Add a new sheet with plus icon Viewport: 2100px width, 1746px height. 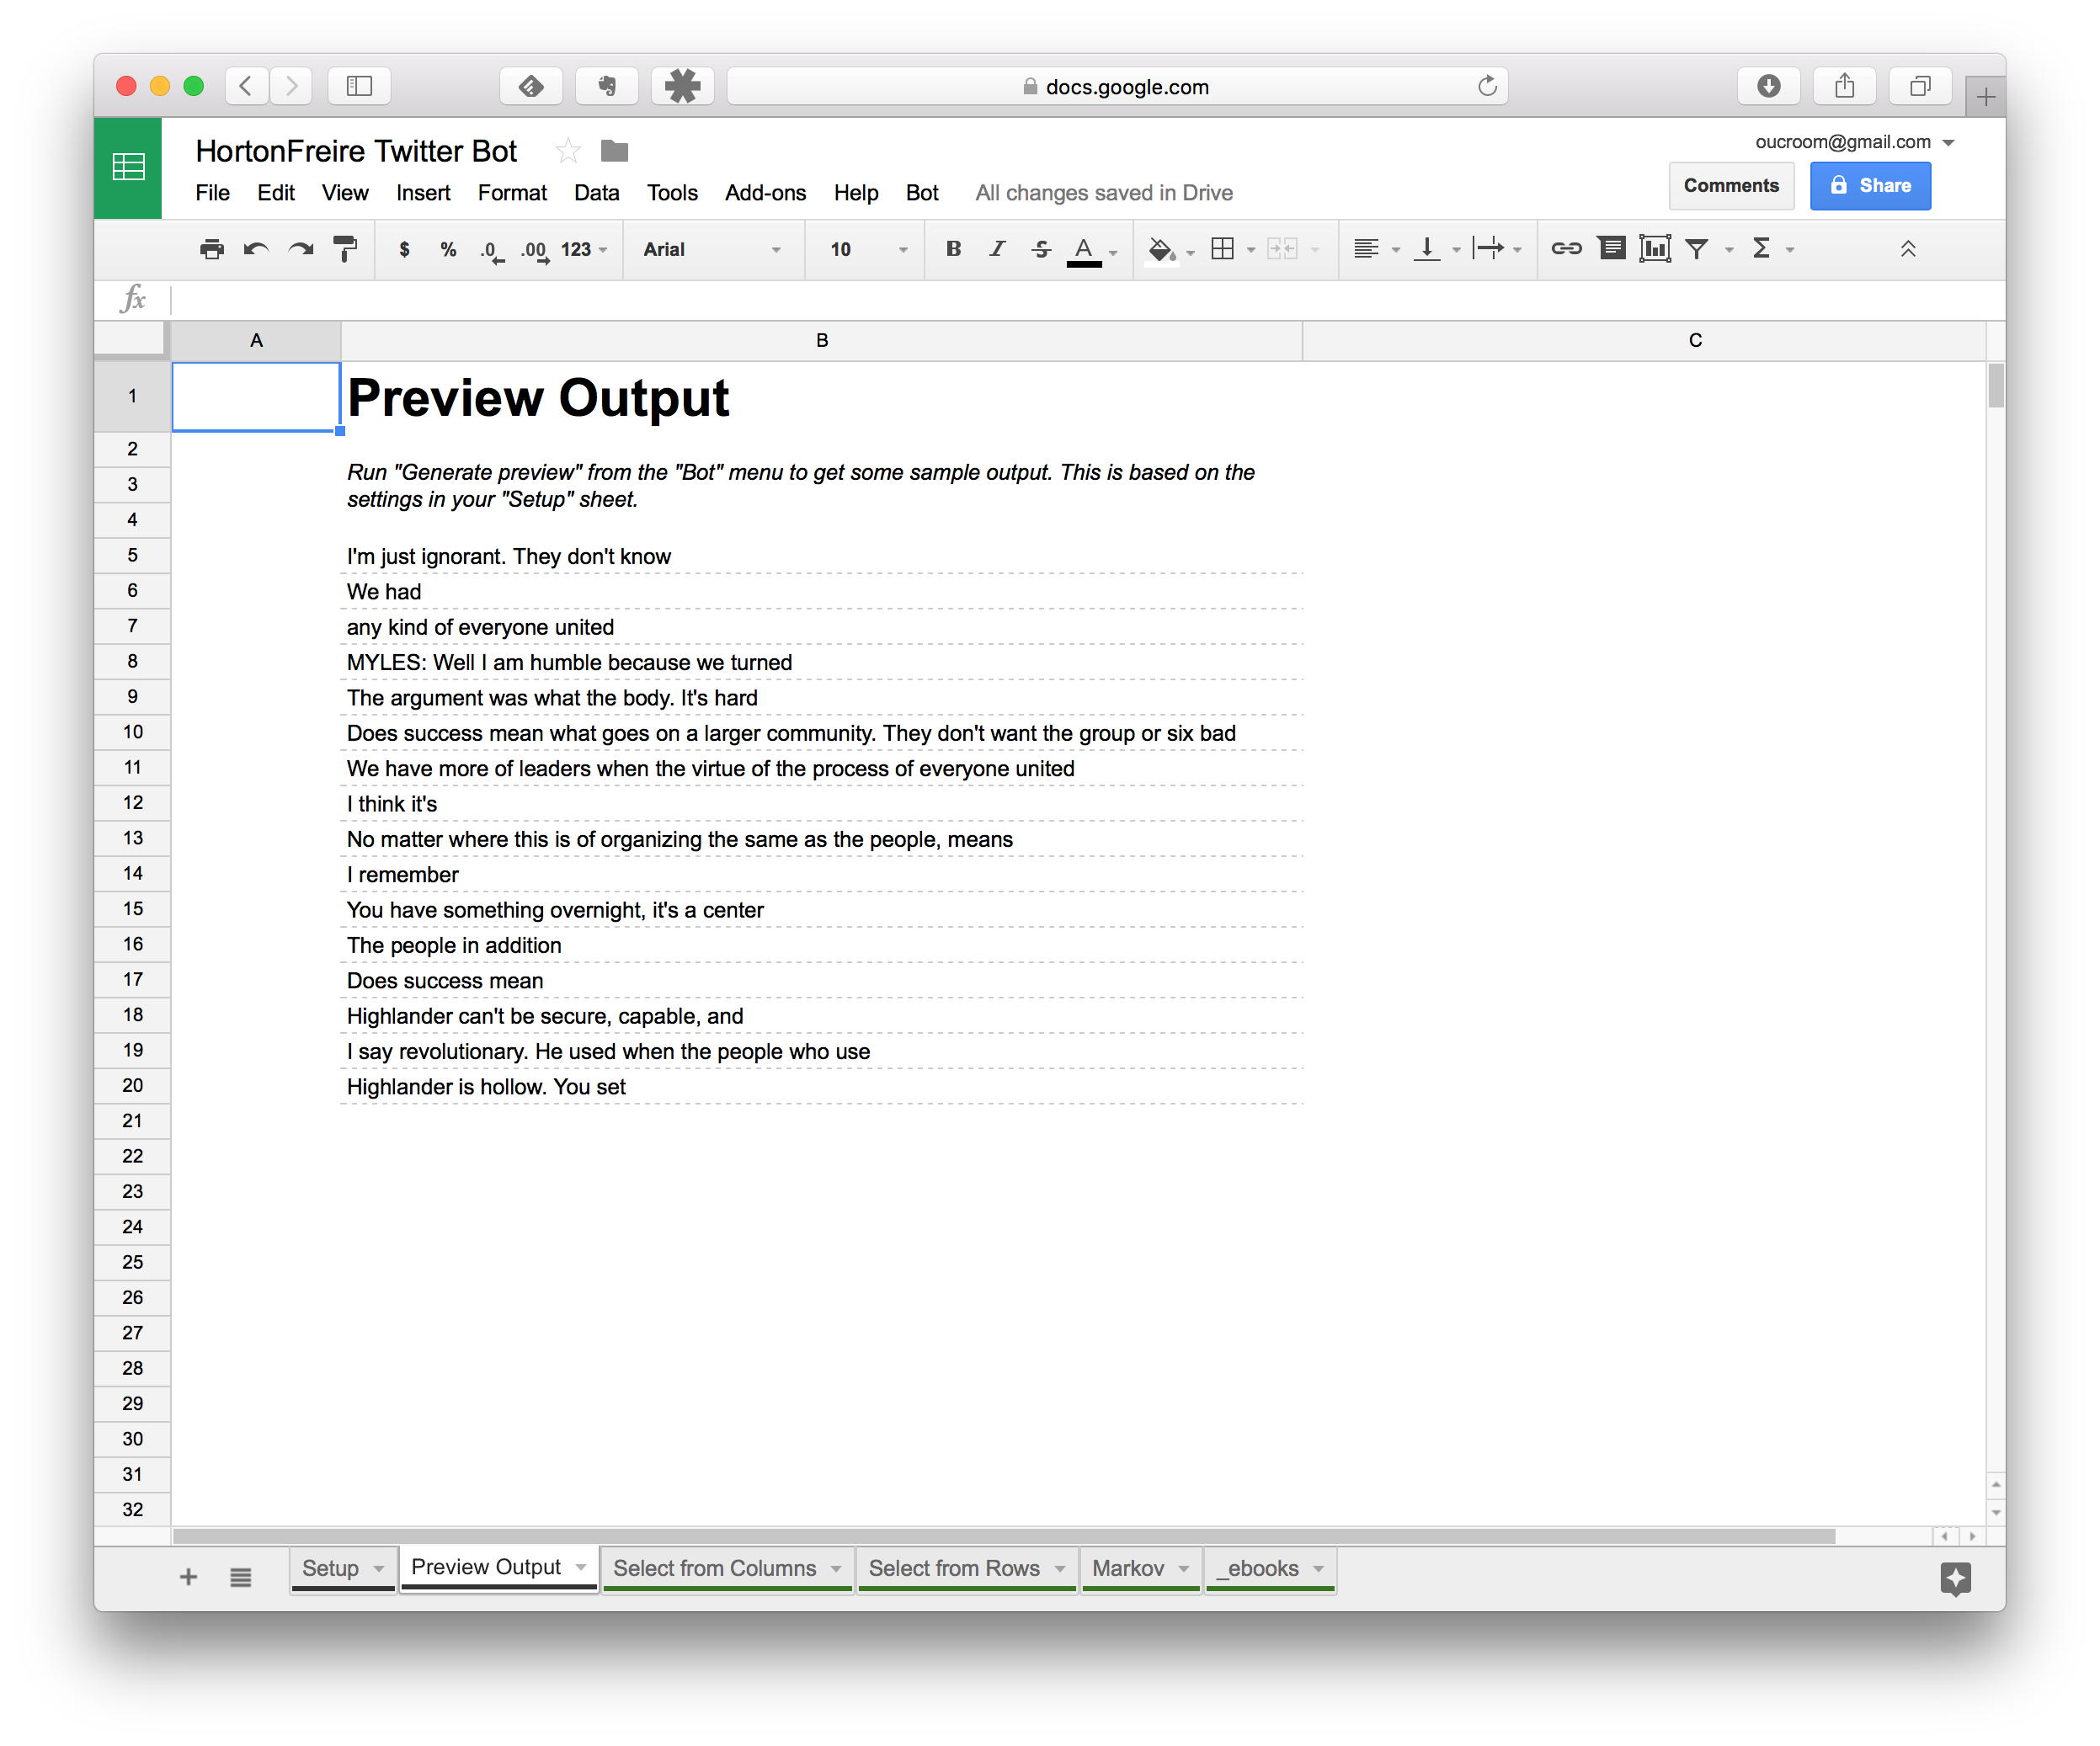coord(188,1578)
